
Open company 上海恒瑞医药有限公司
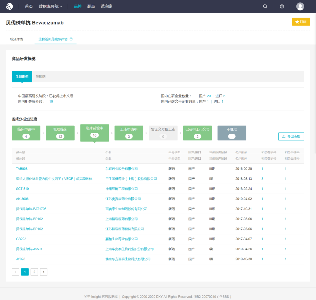coord(121,219)
